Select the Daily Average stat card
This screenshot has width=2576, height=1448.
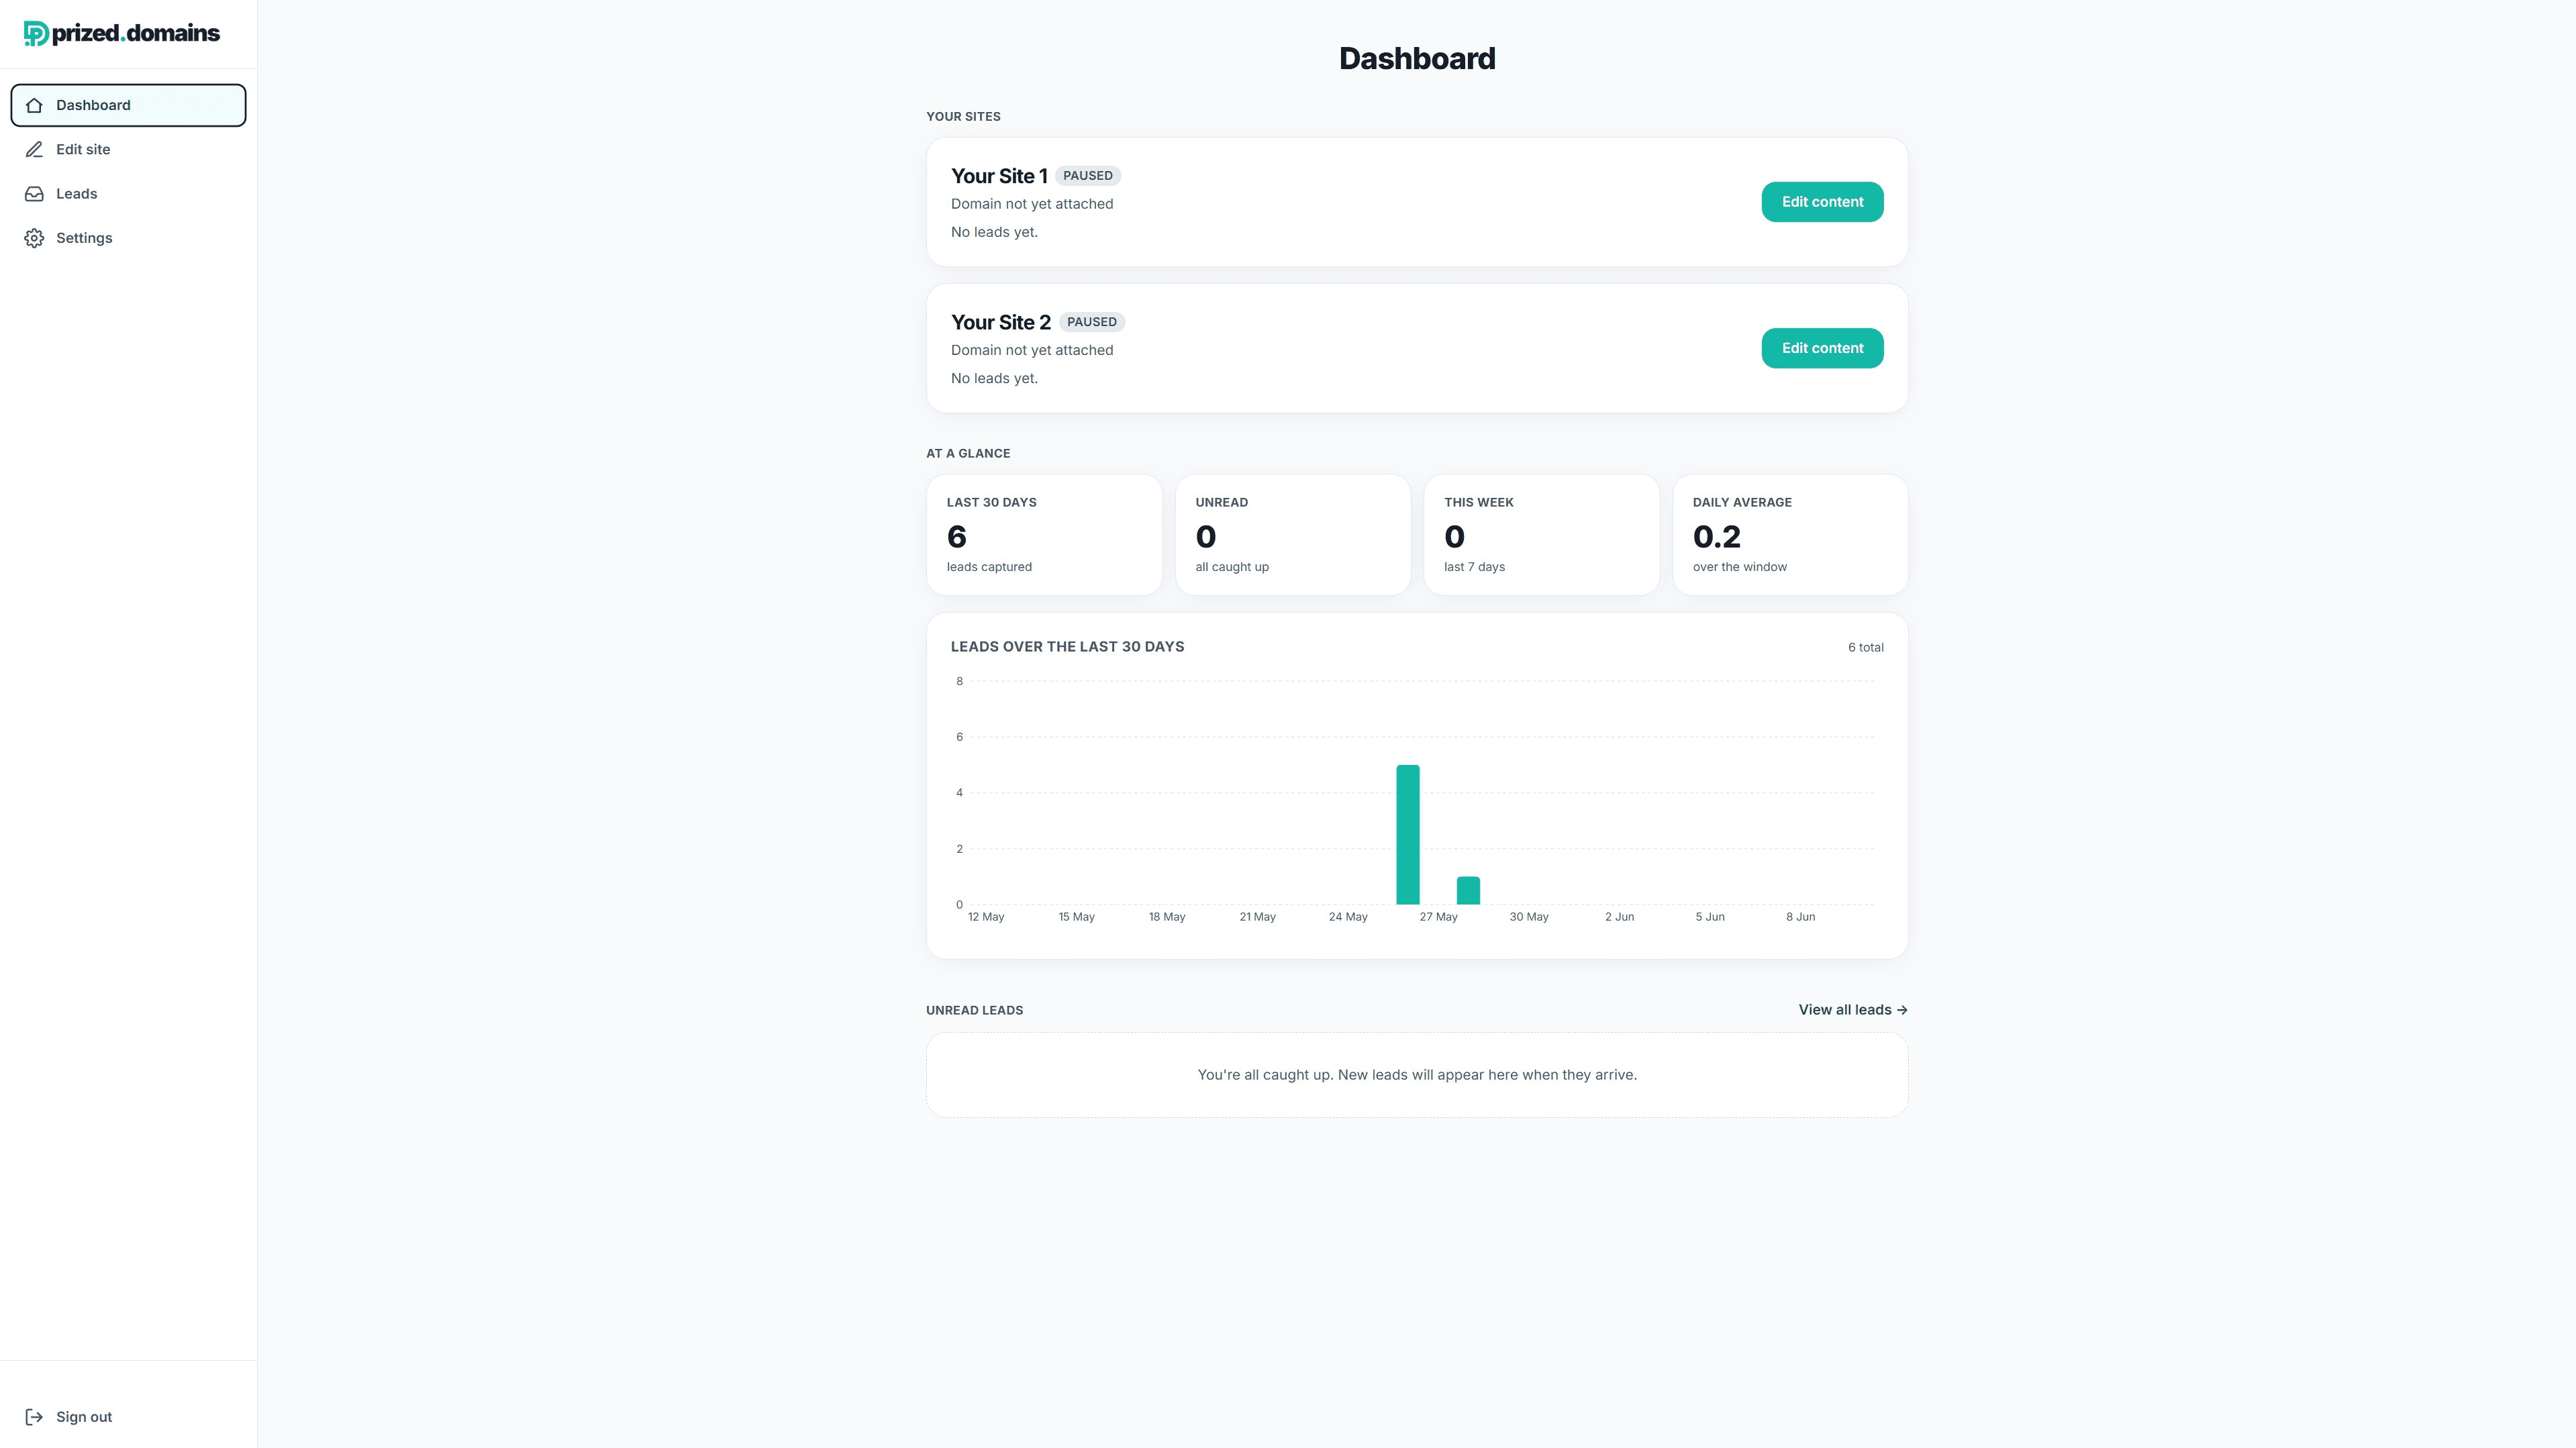[1790, 535]
